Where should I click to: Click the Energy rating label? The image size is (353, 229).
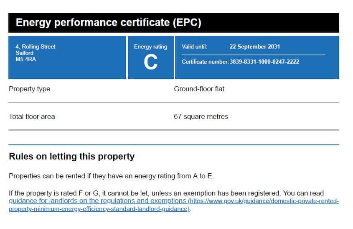point(150,47)
